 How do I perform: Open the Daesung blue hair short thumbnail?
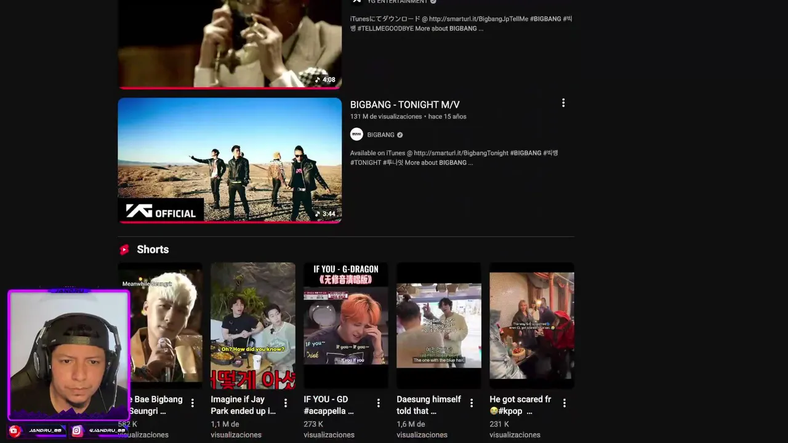coord(439,325)
